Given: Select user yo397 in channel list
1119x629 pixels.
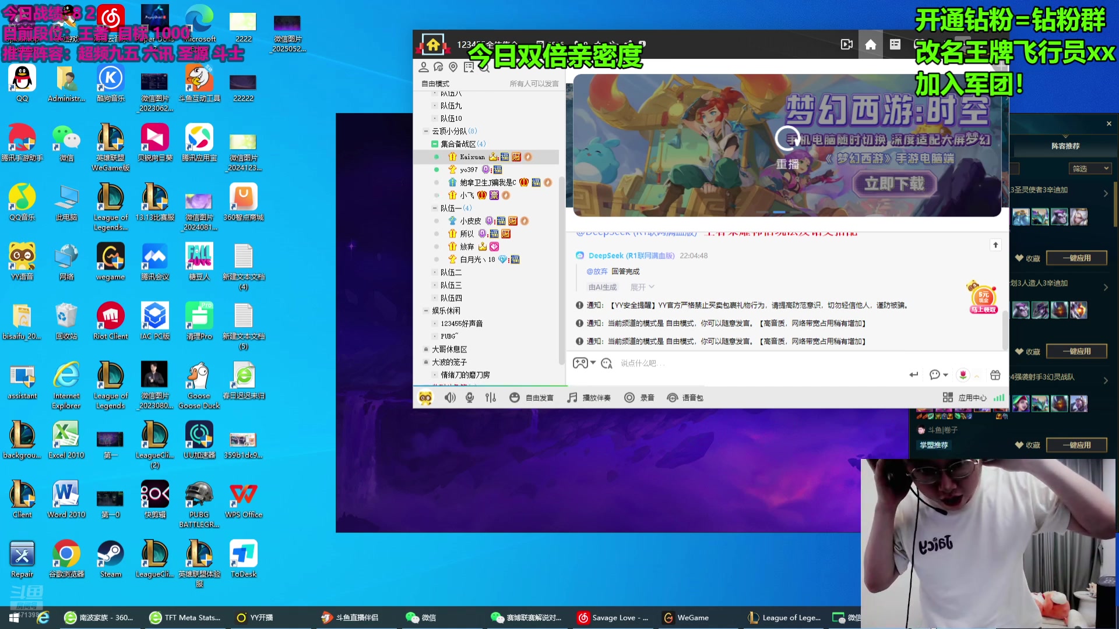Looking at the screenshot, I should (x=469, y=169).
